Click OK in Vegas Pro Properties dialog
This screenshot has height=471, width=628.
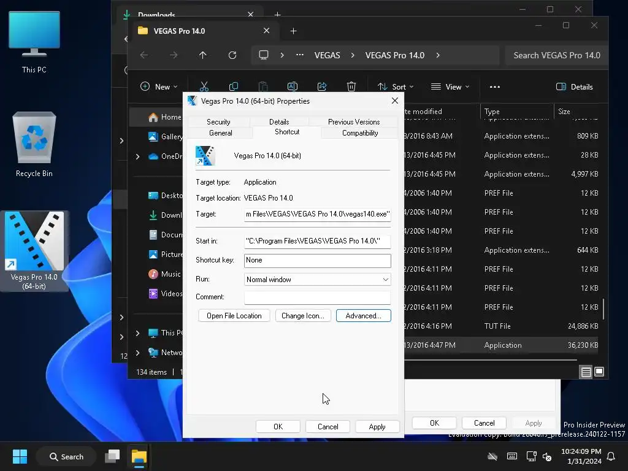278,427
